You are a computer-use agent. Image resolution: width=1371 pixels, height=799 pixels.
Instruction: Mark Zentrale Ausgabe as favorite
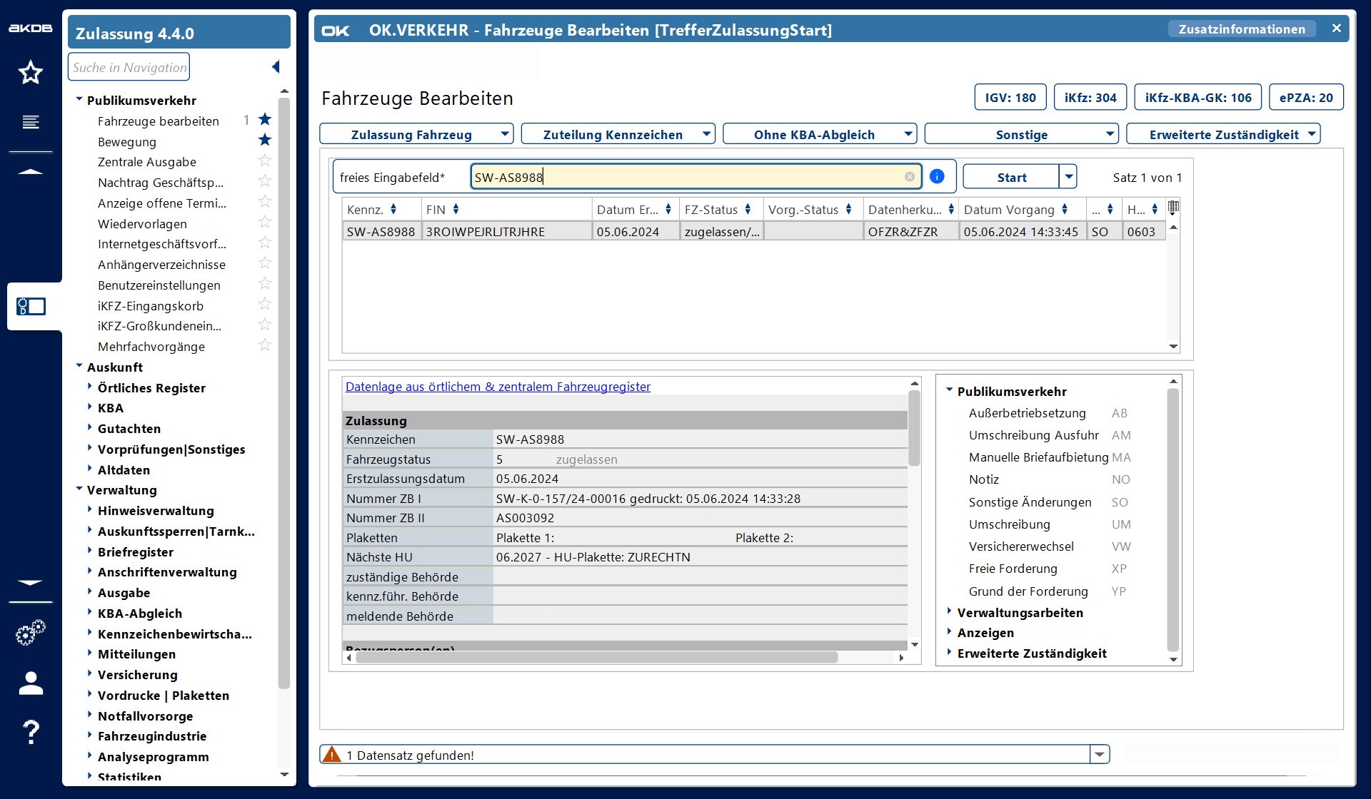click(x=265, y=161)
